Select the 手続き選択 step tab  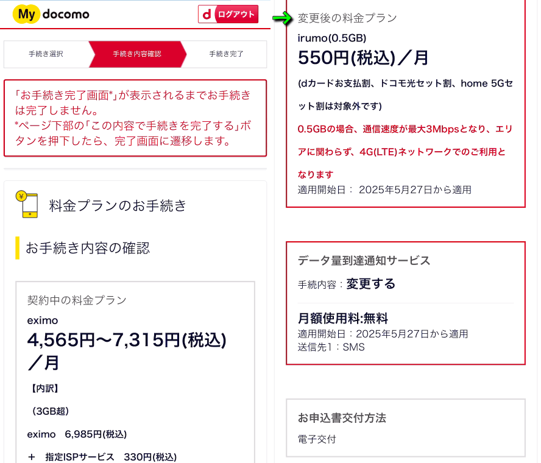pos(46,54)
